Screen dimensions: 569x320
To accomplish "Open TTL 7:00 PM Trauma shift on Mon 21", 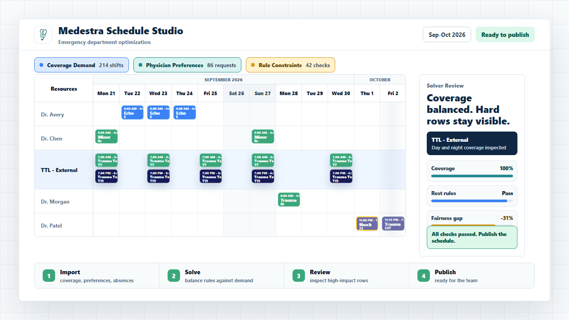I will (106, 176).
